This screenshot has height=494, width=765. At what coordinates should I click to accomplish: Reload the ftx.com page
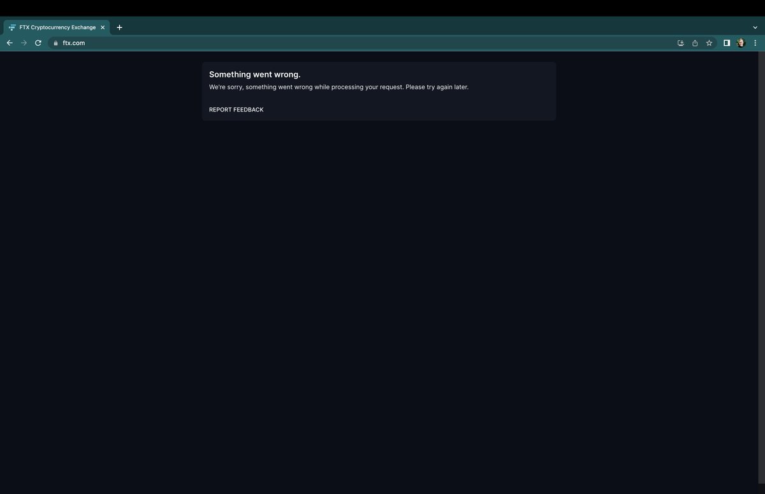[x=38, y=43]
